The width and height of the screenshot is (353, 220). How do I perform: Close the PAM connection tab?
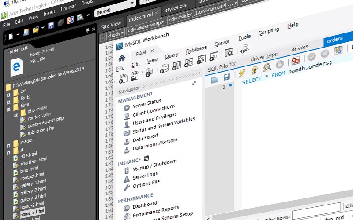pyautogui.click(x=152, y=51)
